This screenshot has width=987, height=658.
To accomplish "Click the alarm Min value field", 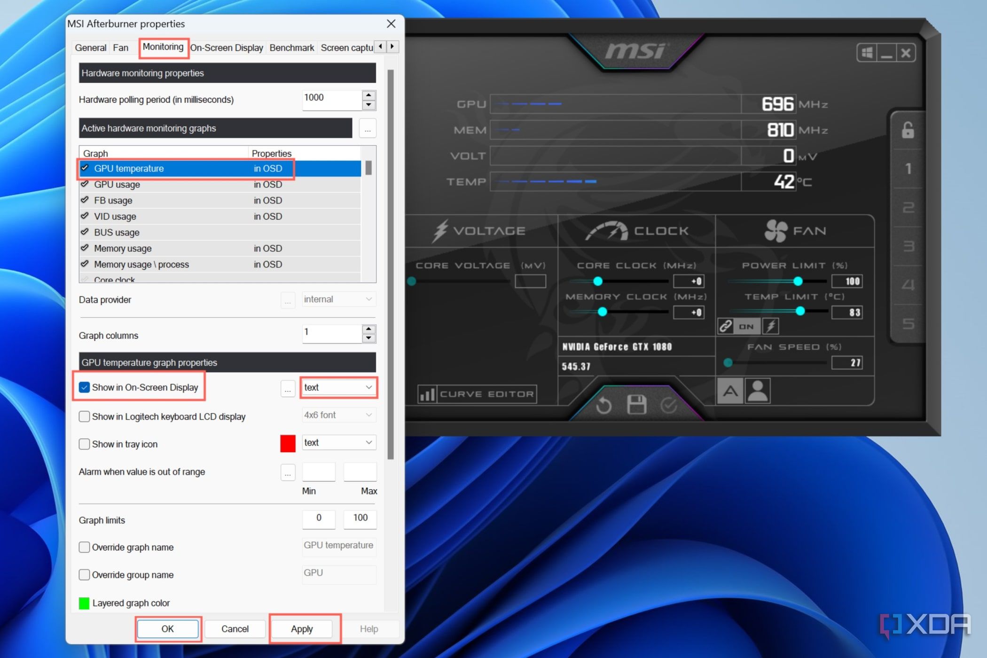I will [319, 472].
